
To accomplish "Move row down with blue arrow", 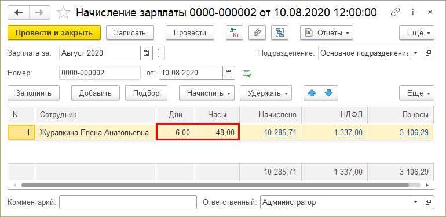I will click(330, 93).
